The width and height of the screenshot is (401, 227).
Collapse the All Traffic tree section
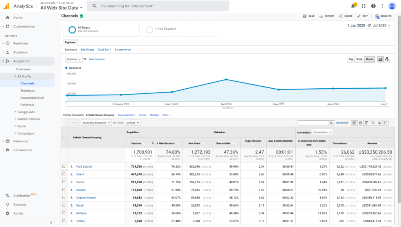(x=15, y=76)
